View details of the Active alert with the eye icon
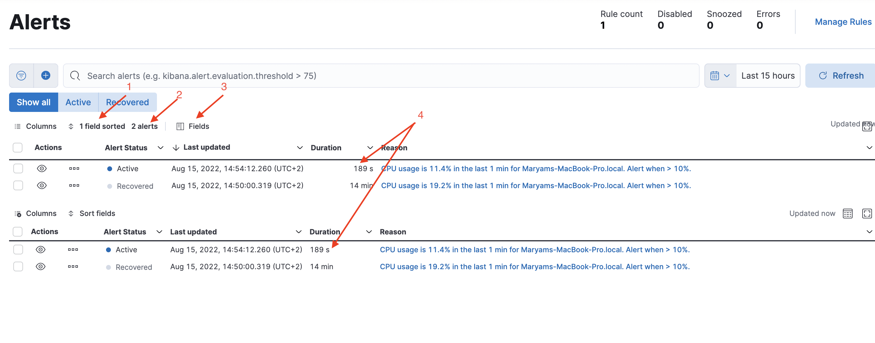Image resolution: width=875 pixels, height=343 pixels. (42, 168)
